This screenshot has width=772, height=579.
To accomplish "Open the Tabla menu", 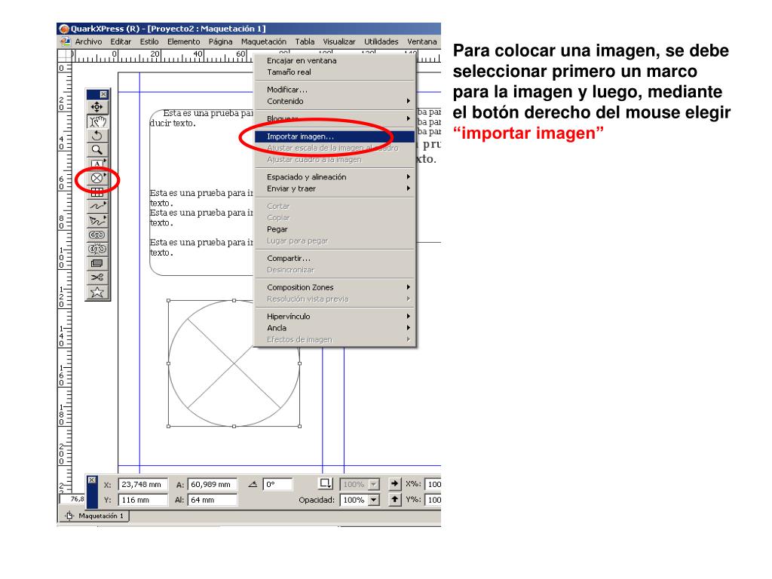I will point(305,42).
